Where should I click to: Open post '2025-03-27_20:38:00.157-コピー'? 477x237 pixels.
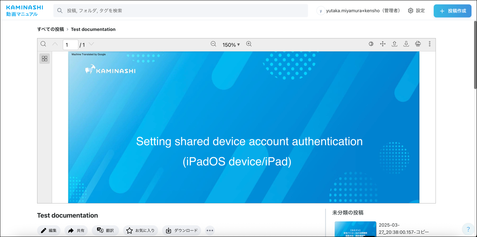pos(404,228)
